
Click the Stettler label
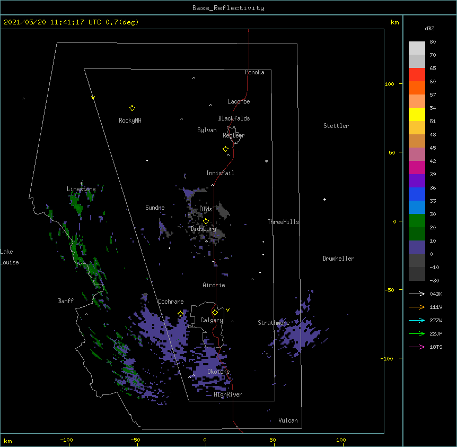pos(336,126)
